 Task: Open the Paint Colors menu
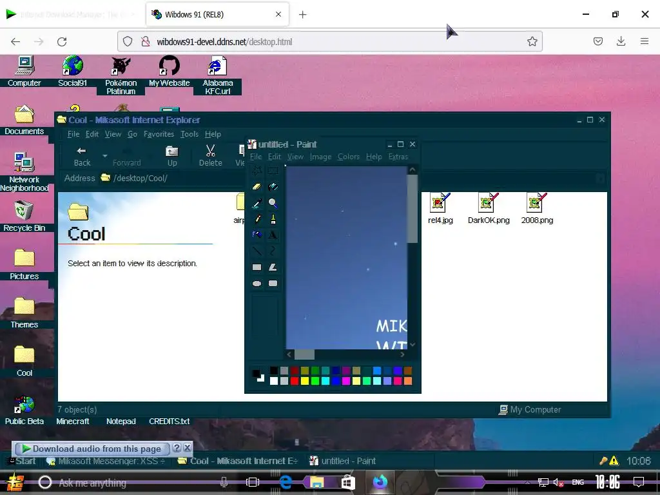click(x=349, y=157)
